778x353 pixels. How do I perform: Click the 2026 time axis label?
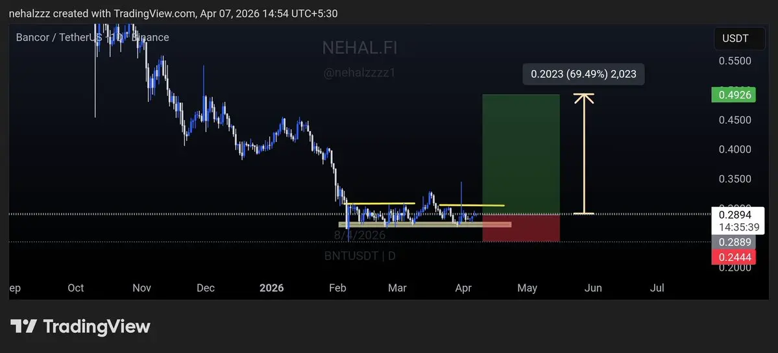pos(271,288)
